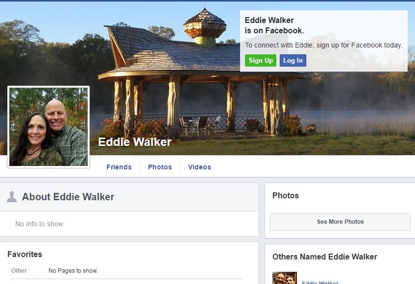The image size is (415, 284).
Task: Click the Eddie Walker is on Facebook title
Action: pos(274,25)
